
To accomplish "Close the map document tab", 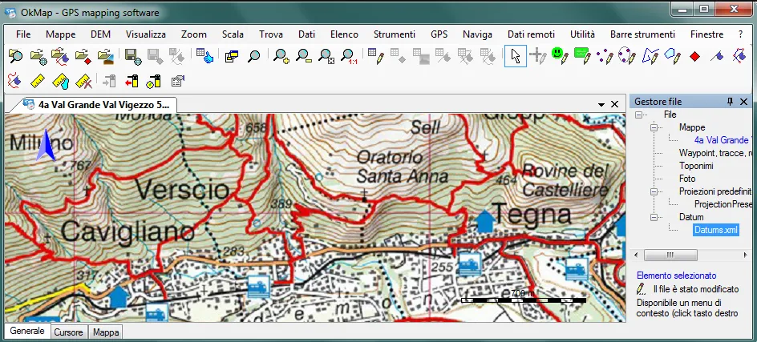I will coord(614,104).
